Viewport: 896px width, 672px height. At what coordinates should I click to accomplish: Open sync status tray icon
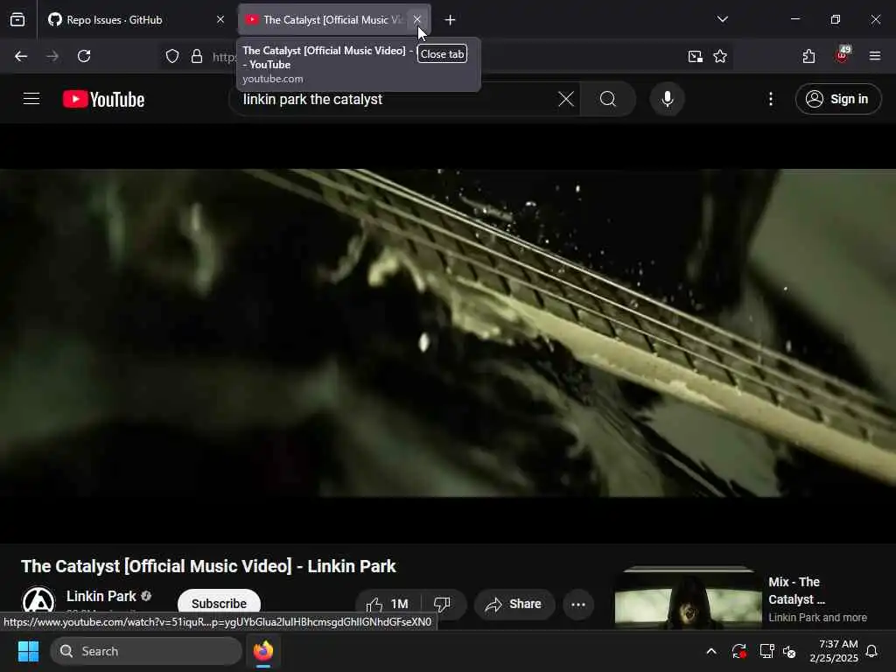[738, 651]
